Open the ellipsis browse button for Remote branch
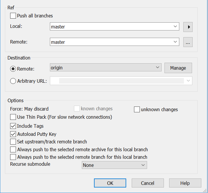 click(x=188, y=42)
